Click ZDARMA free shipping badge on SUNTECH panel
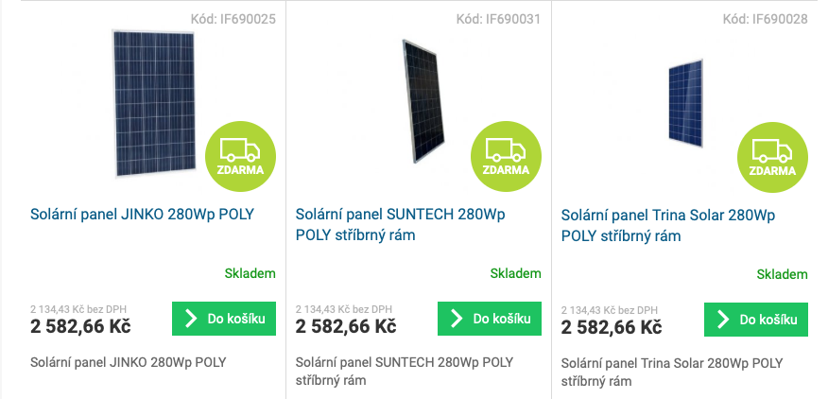828x399 pixels. pos(506,156)
